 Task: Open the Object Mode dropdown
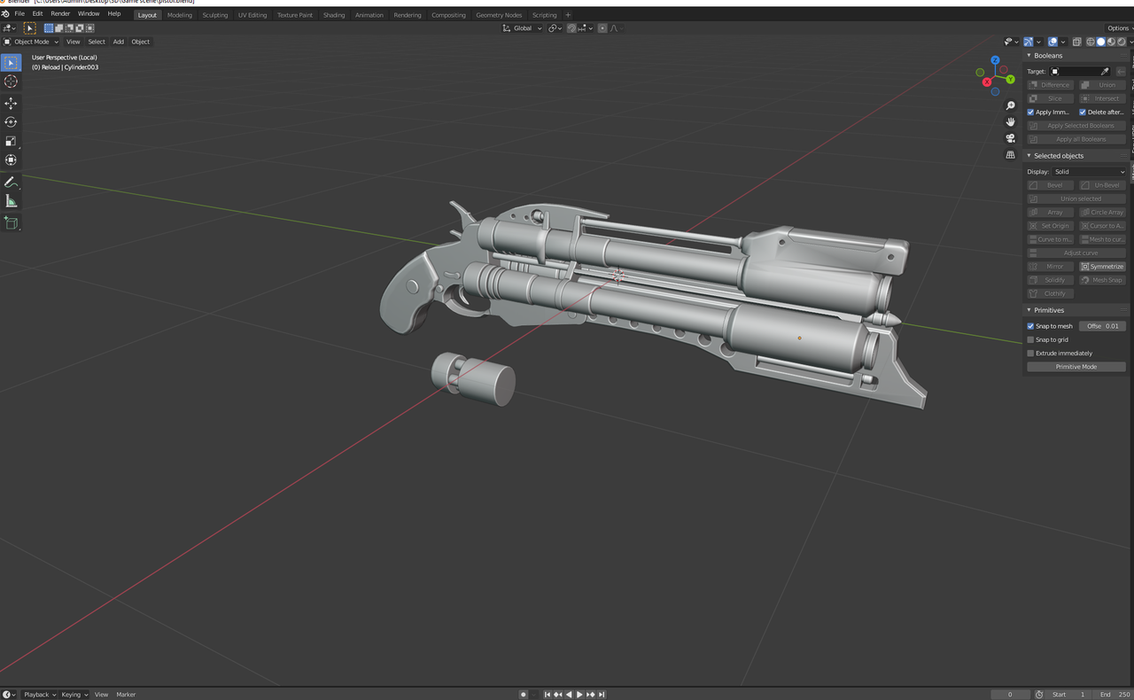[x=31, y=42]
